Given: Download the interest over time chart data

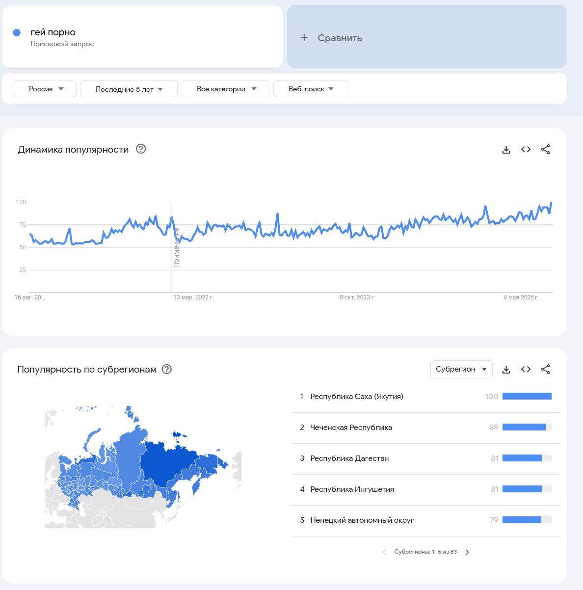Looking at the screenshot, I should point(506,150).
